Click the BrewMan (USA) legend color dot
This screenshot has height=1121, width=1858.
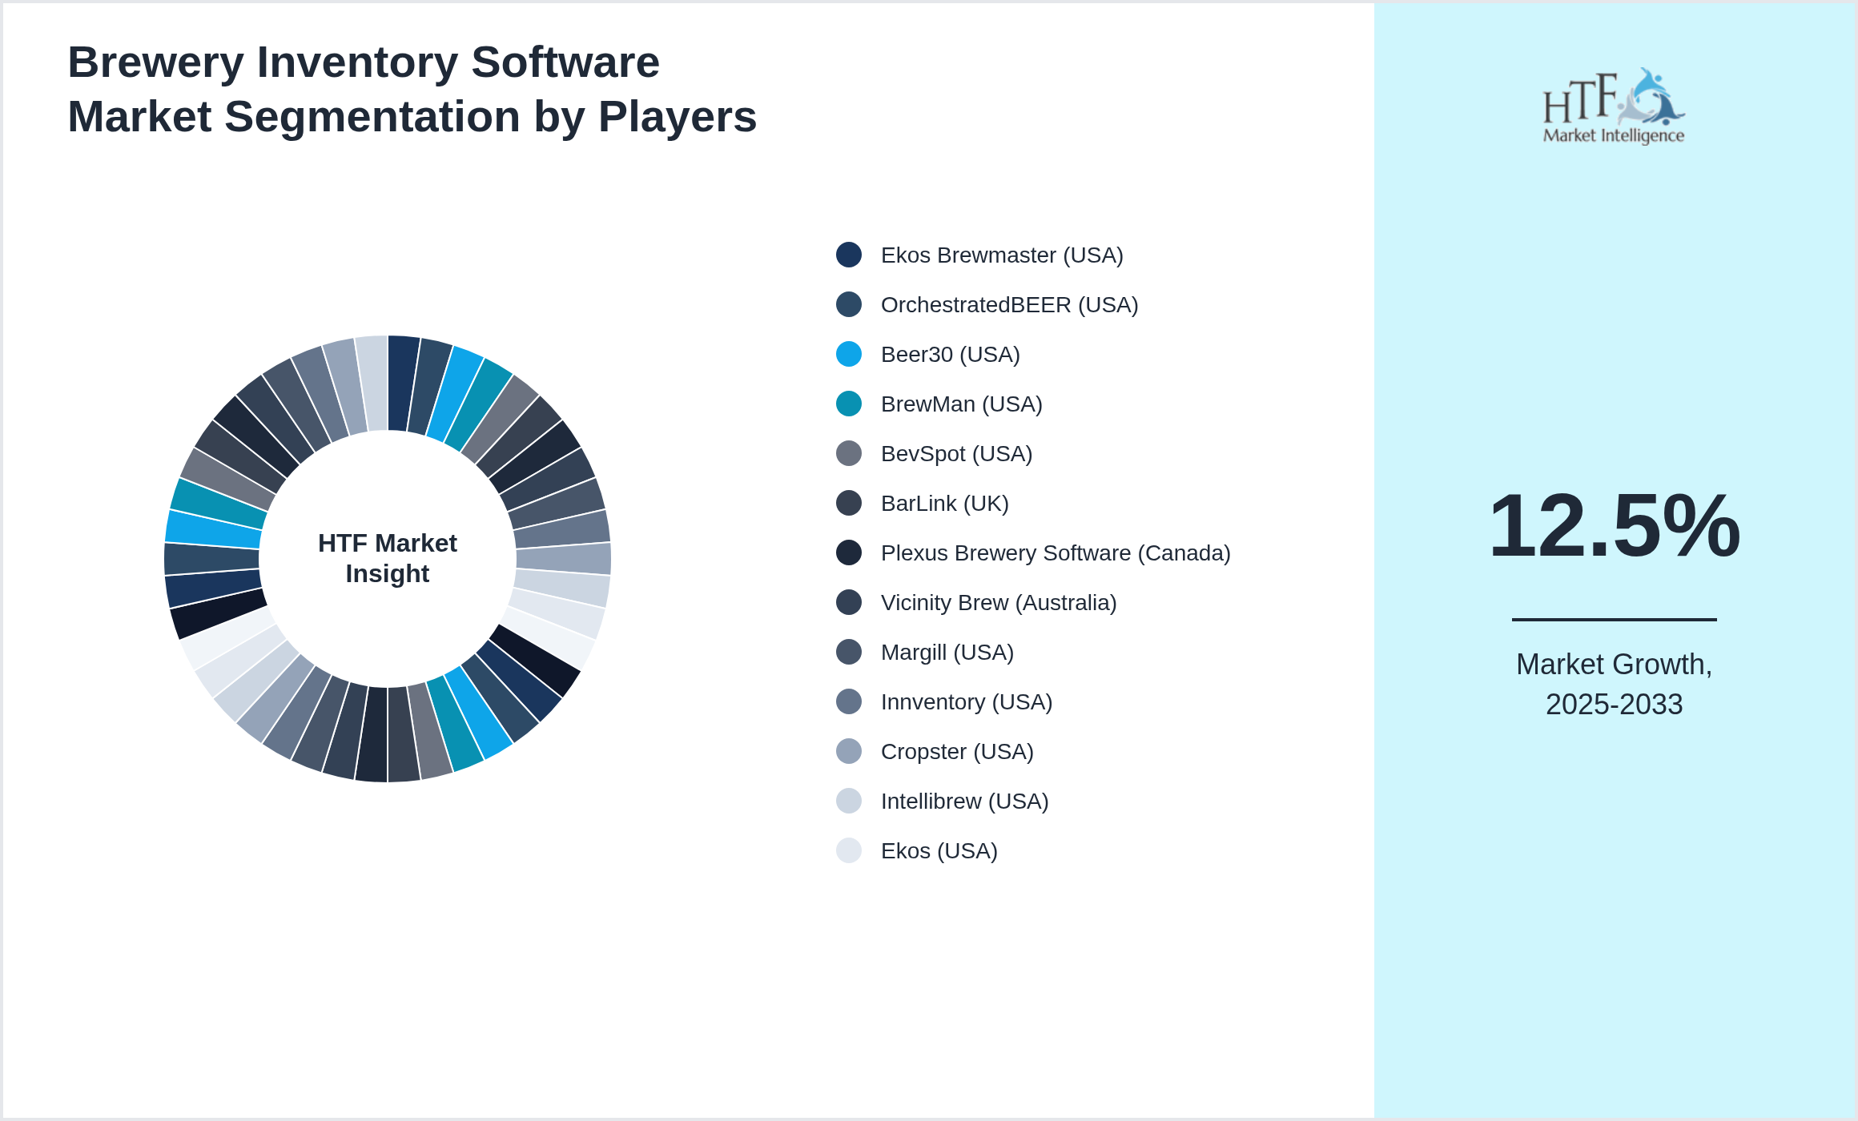849,404
